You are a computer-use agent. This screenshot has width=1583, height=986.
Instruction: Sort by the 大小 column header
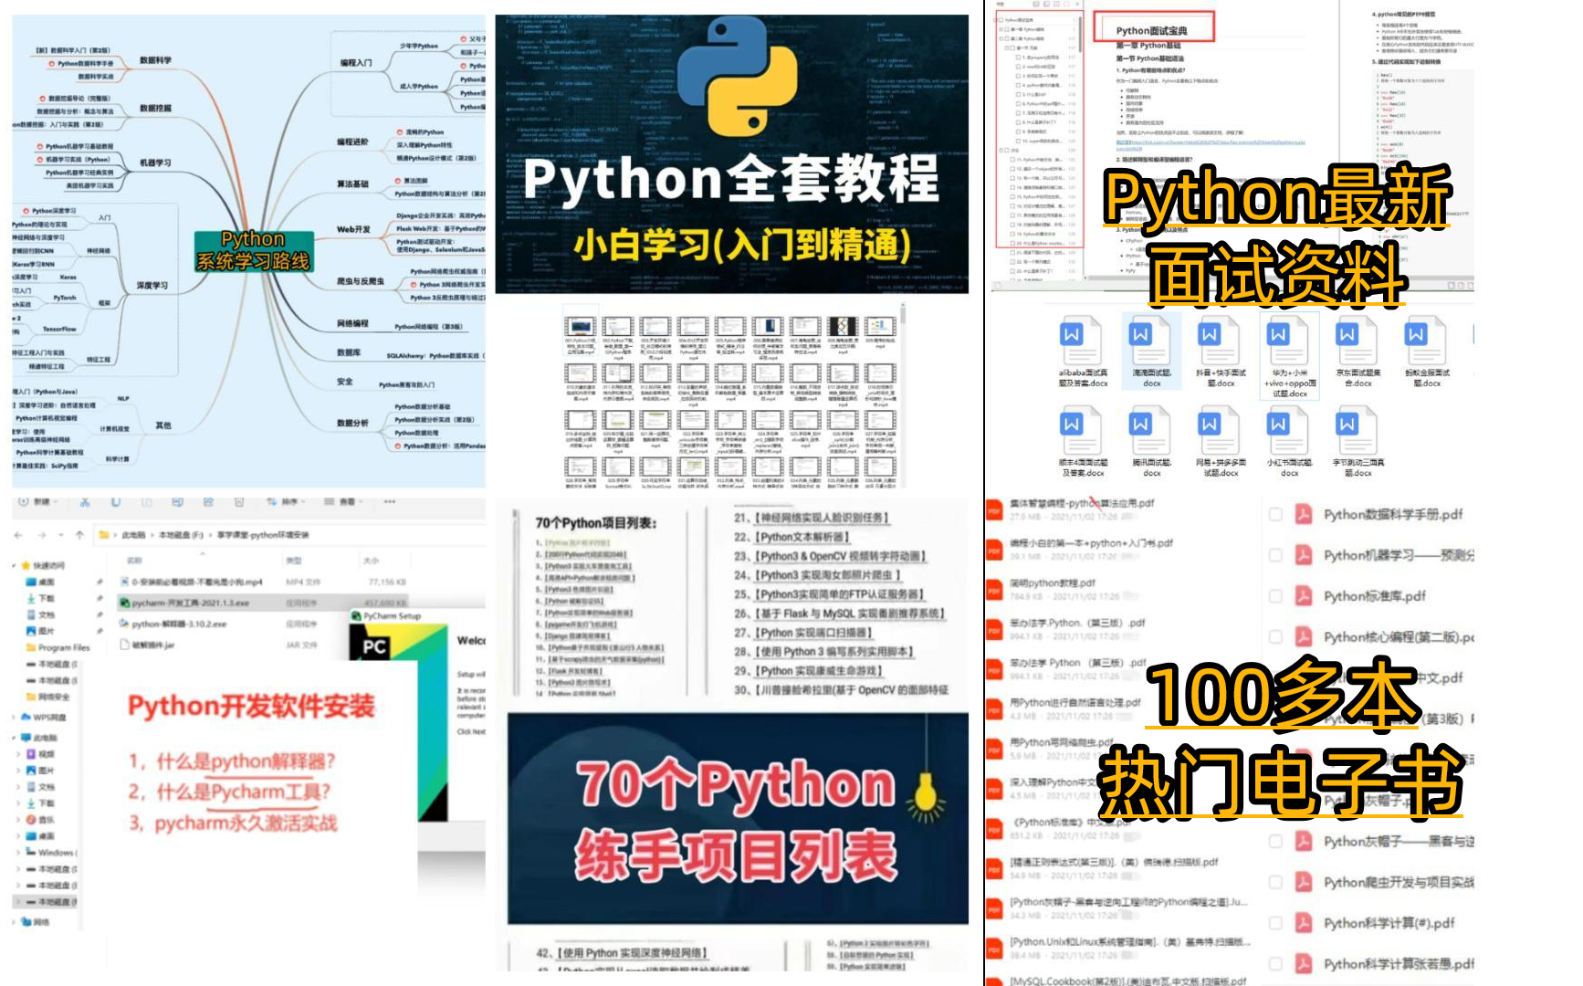371,560
